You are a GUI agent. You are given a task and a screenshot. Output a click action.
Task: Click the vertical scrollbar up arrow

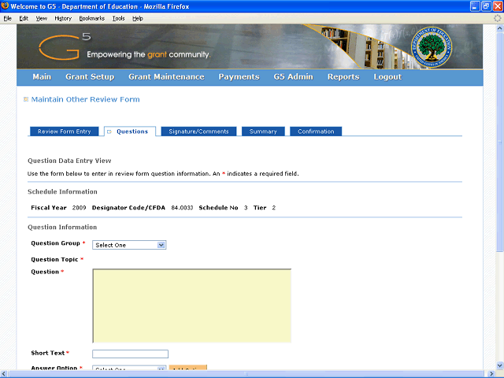pos(500,28)
